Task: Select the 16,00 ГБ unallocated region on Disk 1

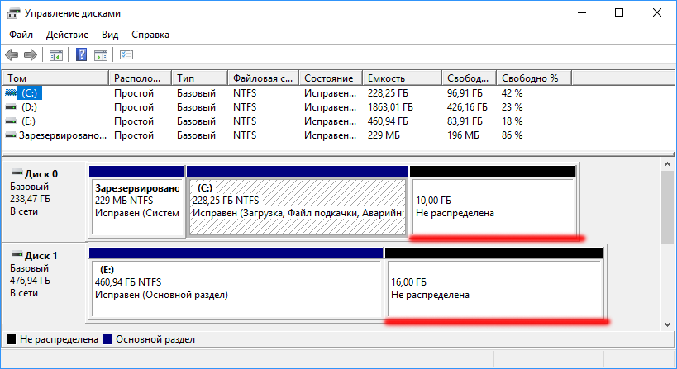Action: point(493,287)
